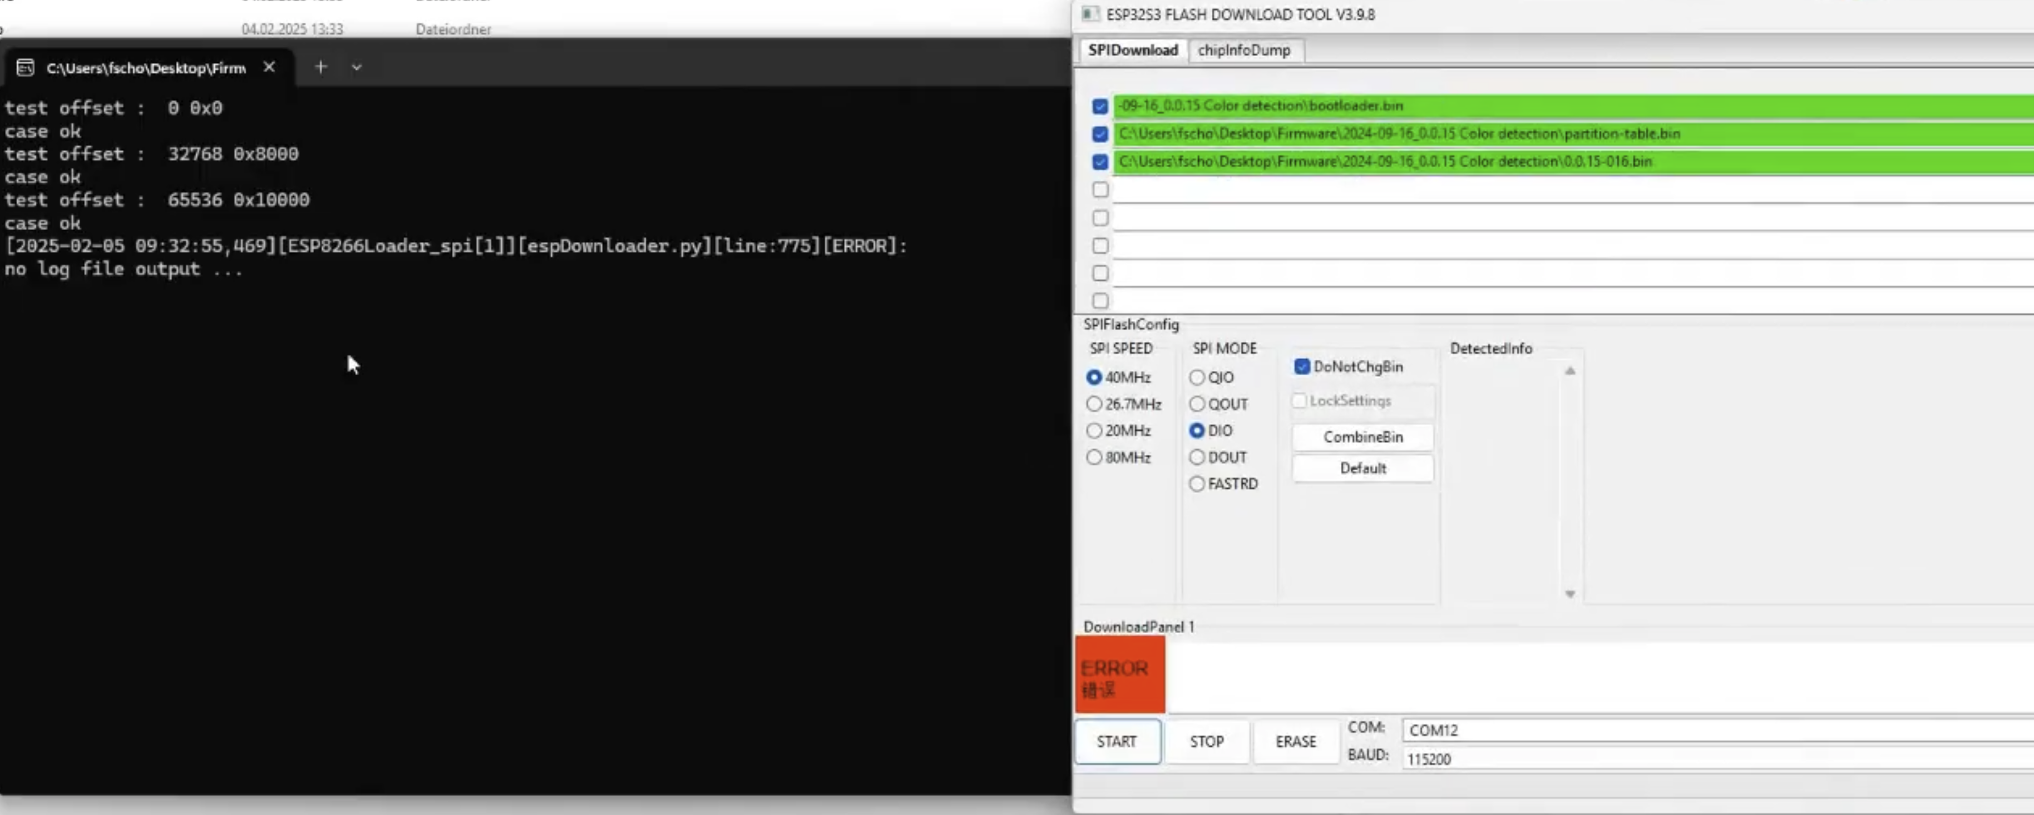The width and height of the screenshot is (2034, 815).
Task: Click the 'no log file output ...' terminal line
Action: (124, 269)
